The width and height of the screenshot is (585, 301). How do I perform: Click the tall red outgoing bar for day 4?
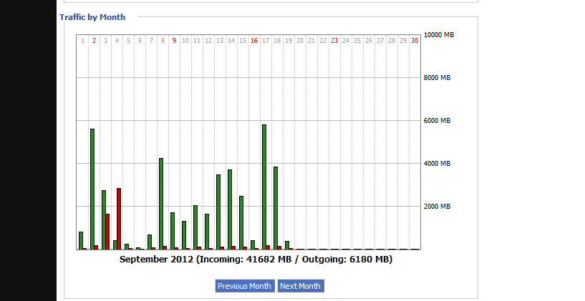(119, 219)
